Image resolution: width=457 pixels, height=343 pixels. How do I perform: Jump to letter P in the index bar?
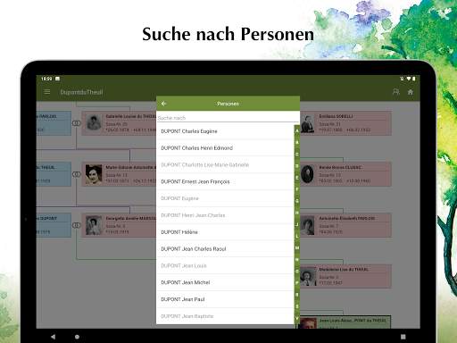[x=297, y=283]
